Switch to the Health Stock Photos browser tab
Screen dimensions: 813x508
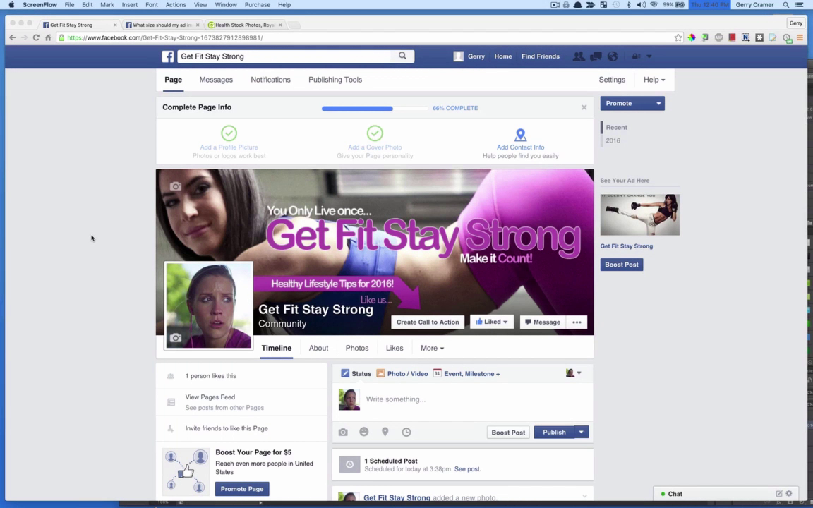[244, 25]
